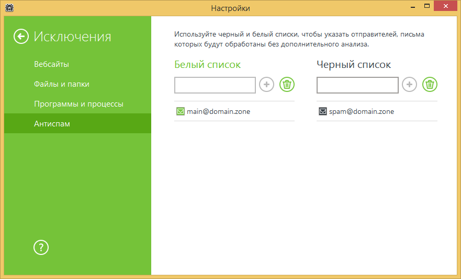
Task: Select main@domain.zone in the white list
Action: coord(234,111)
